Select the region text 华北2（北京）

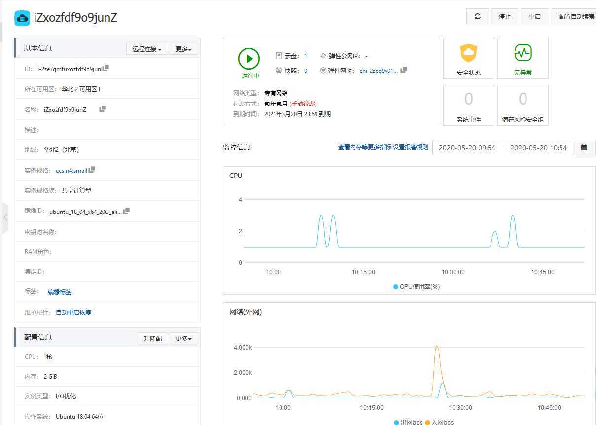(62, 149)
